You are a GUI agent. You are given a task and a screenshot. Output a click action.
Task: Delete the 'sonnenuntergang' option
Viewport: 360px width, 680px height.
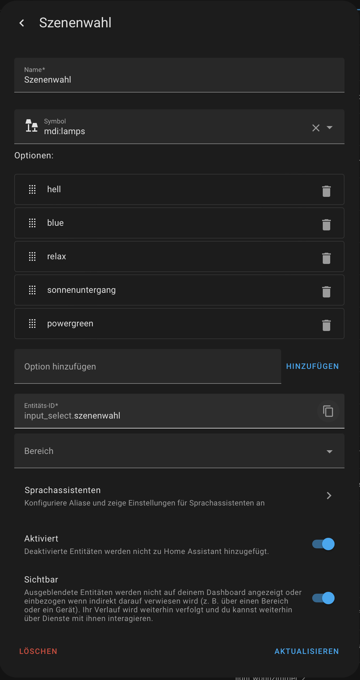pos(326,292)
